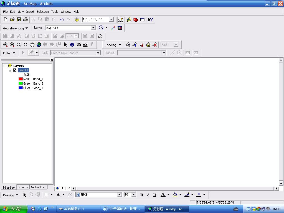Click the map scale input field

click(96, 19)
